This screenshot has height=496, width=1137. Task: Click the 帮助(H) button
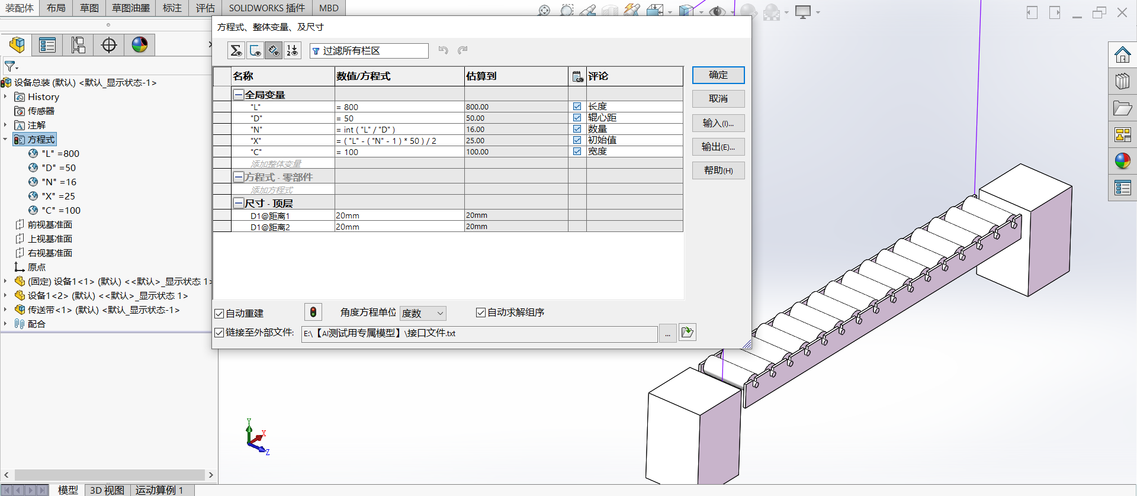click(718, 170)
